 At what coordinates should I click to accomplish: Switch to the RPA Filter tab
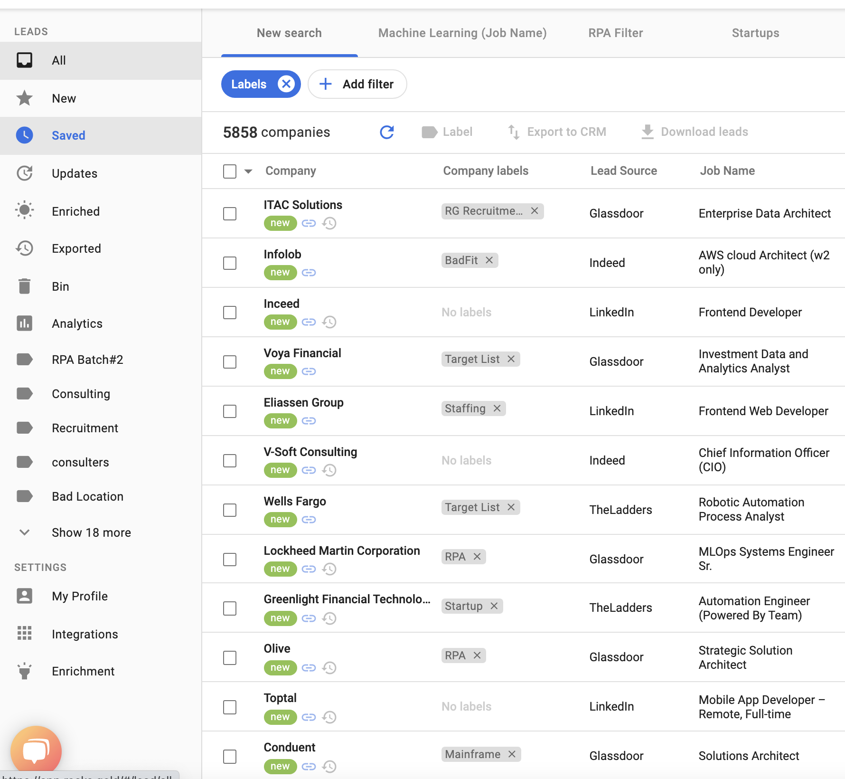[616, 33]
